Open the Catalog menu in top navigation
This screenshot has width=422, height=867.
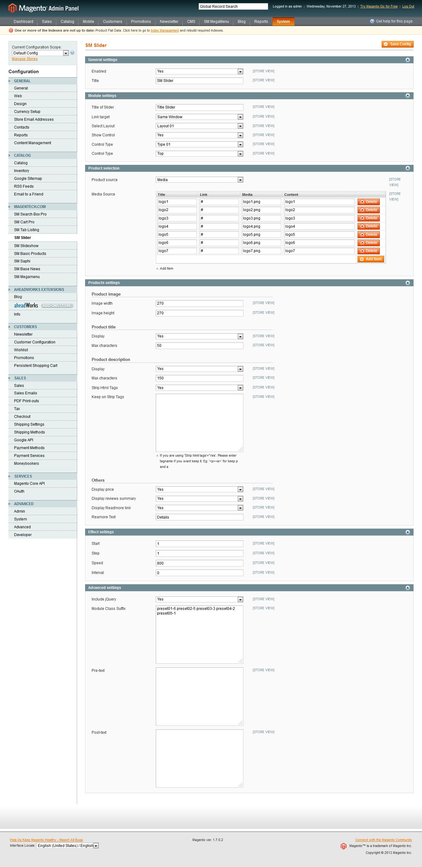(67, 22)
